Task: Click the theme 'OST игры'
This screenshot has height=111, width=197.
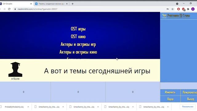Action: click(78, 29)
